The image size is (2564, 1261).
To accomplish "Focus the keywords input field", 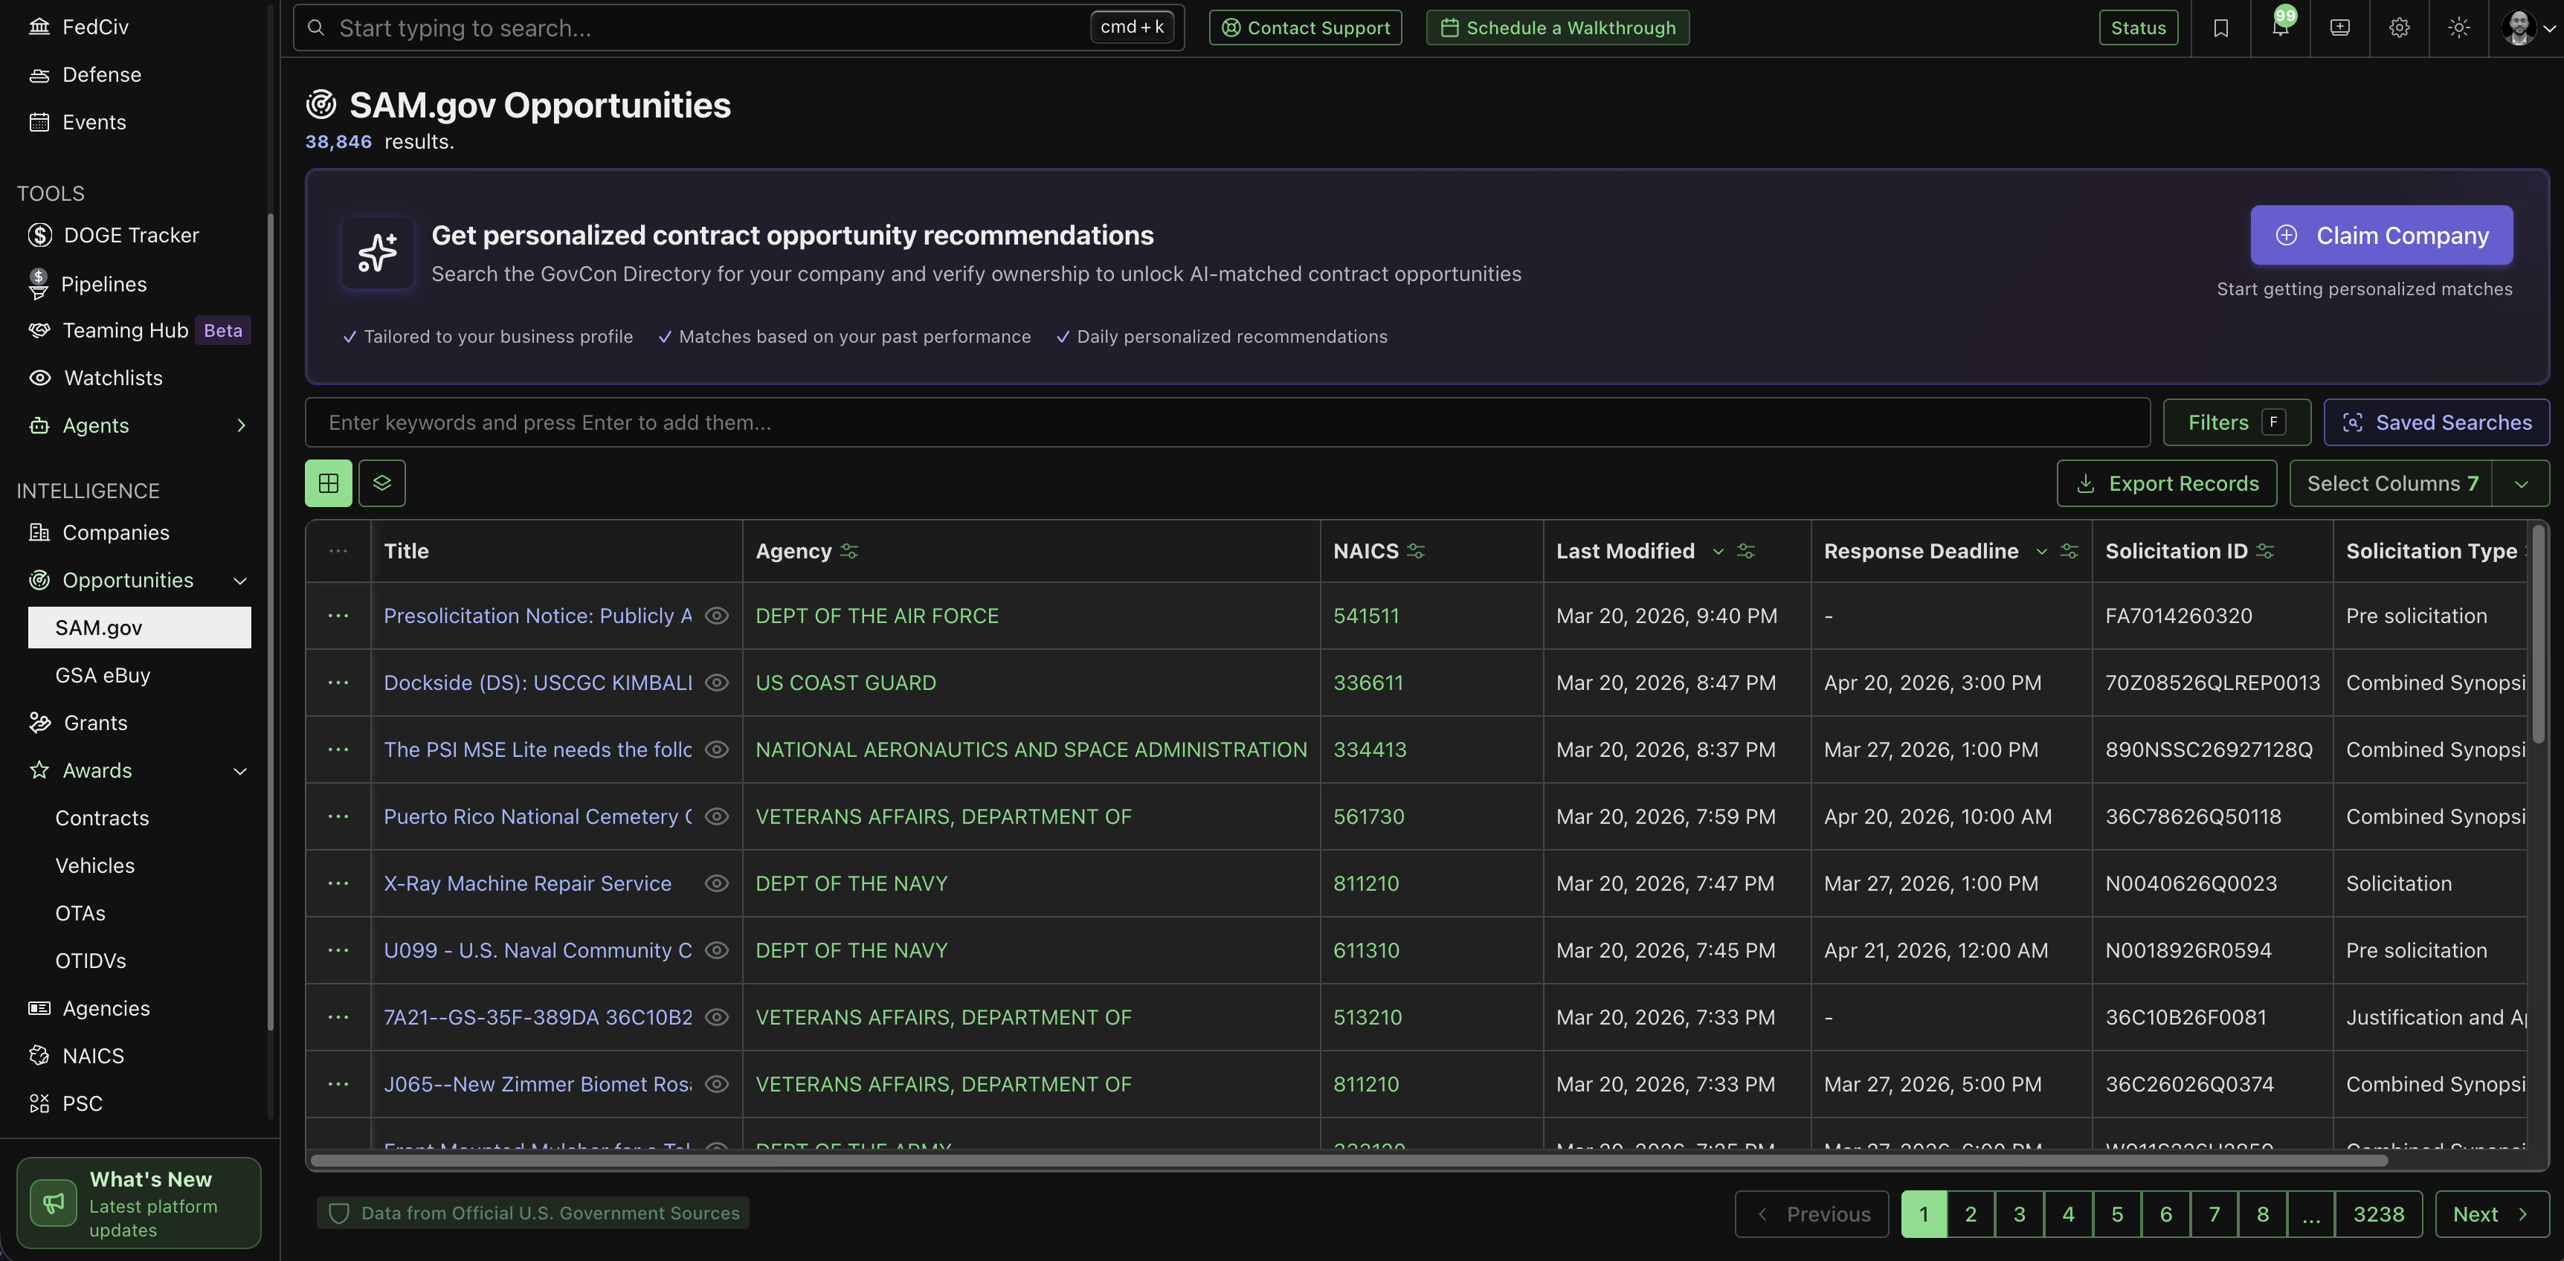I will pos(1227,423).
